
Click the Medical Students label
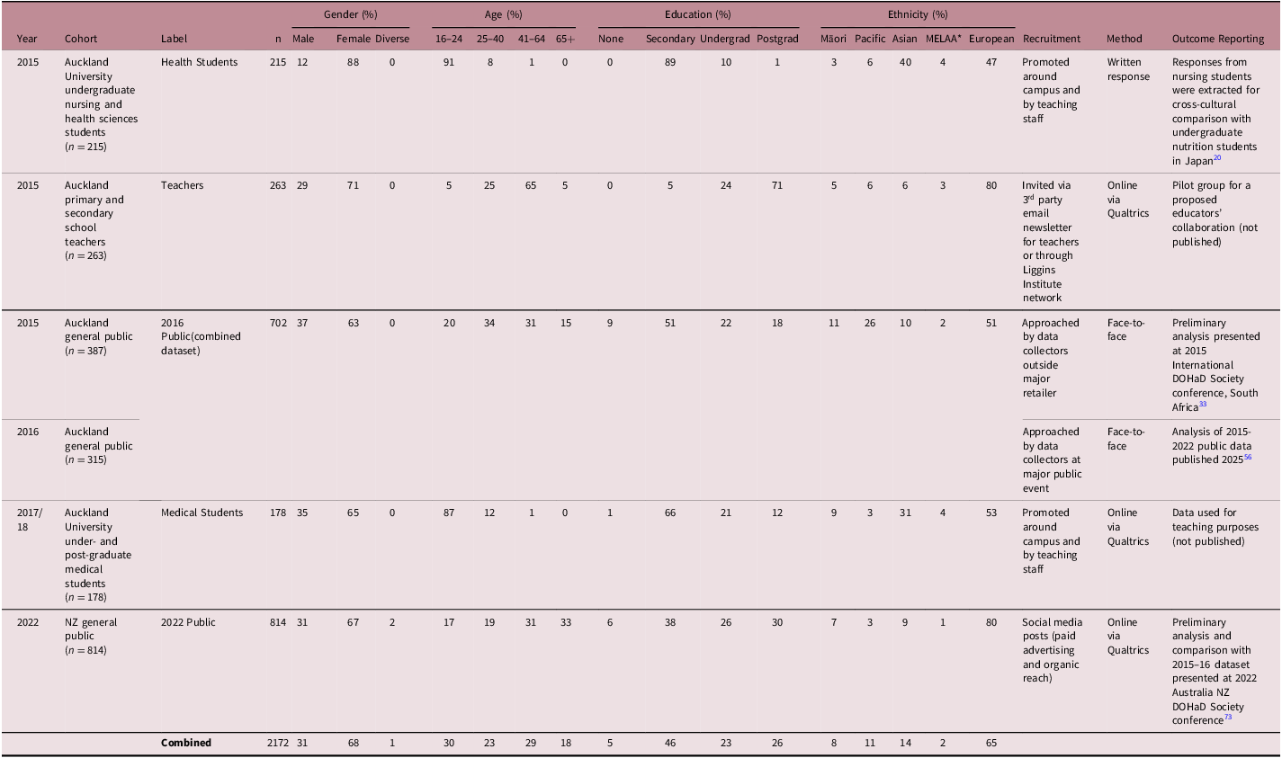coord(202,512)
